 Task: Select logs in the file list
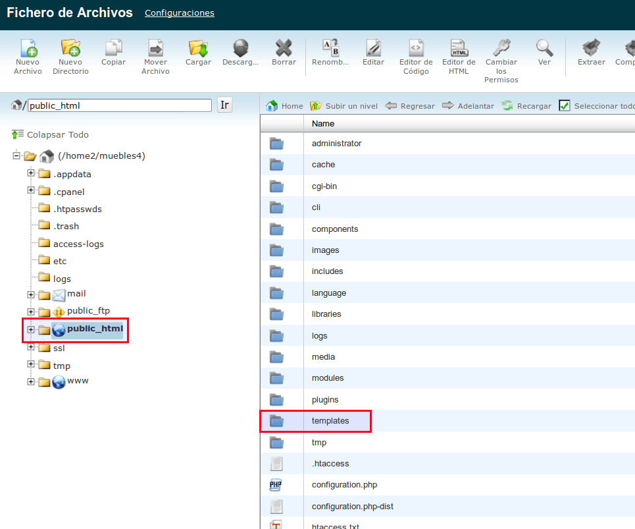pyautogui.click(x=319, y=336)
